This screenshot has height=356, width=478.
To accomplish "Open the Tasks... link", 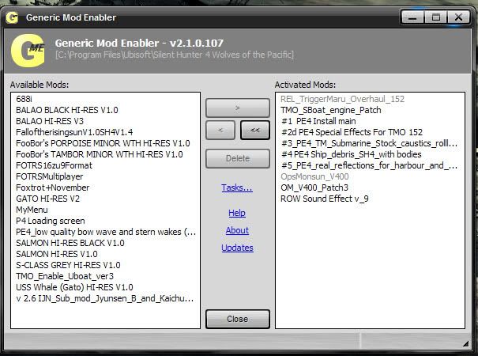I will 237,187.
